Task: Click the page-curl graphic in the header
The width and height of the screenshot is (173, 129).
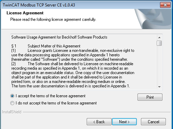Action: 153,19
